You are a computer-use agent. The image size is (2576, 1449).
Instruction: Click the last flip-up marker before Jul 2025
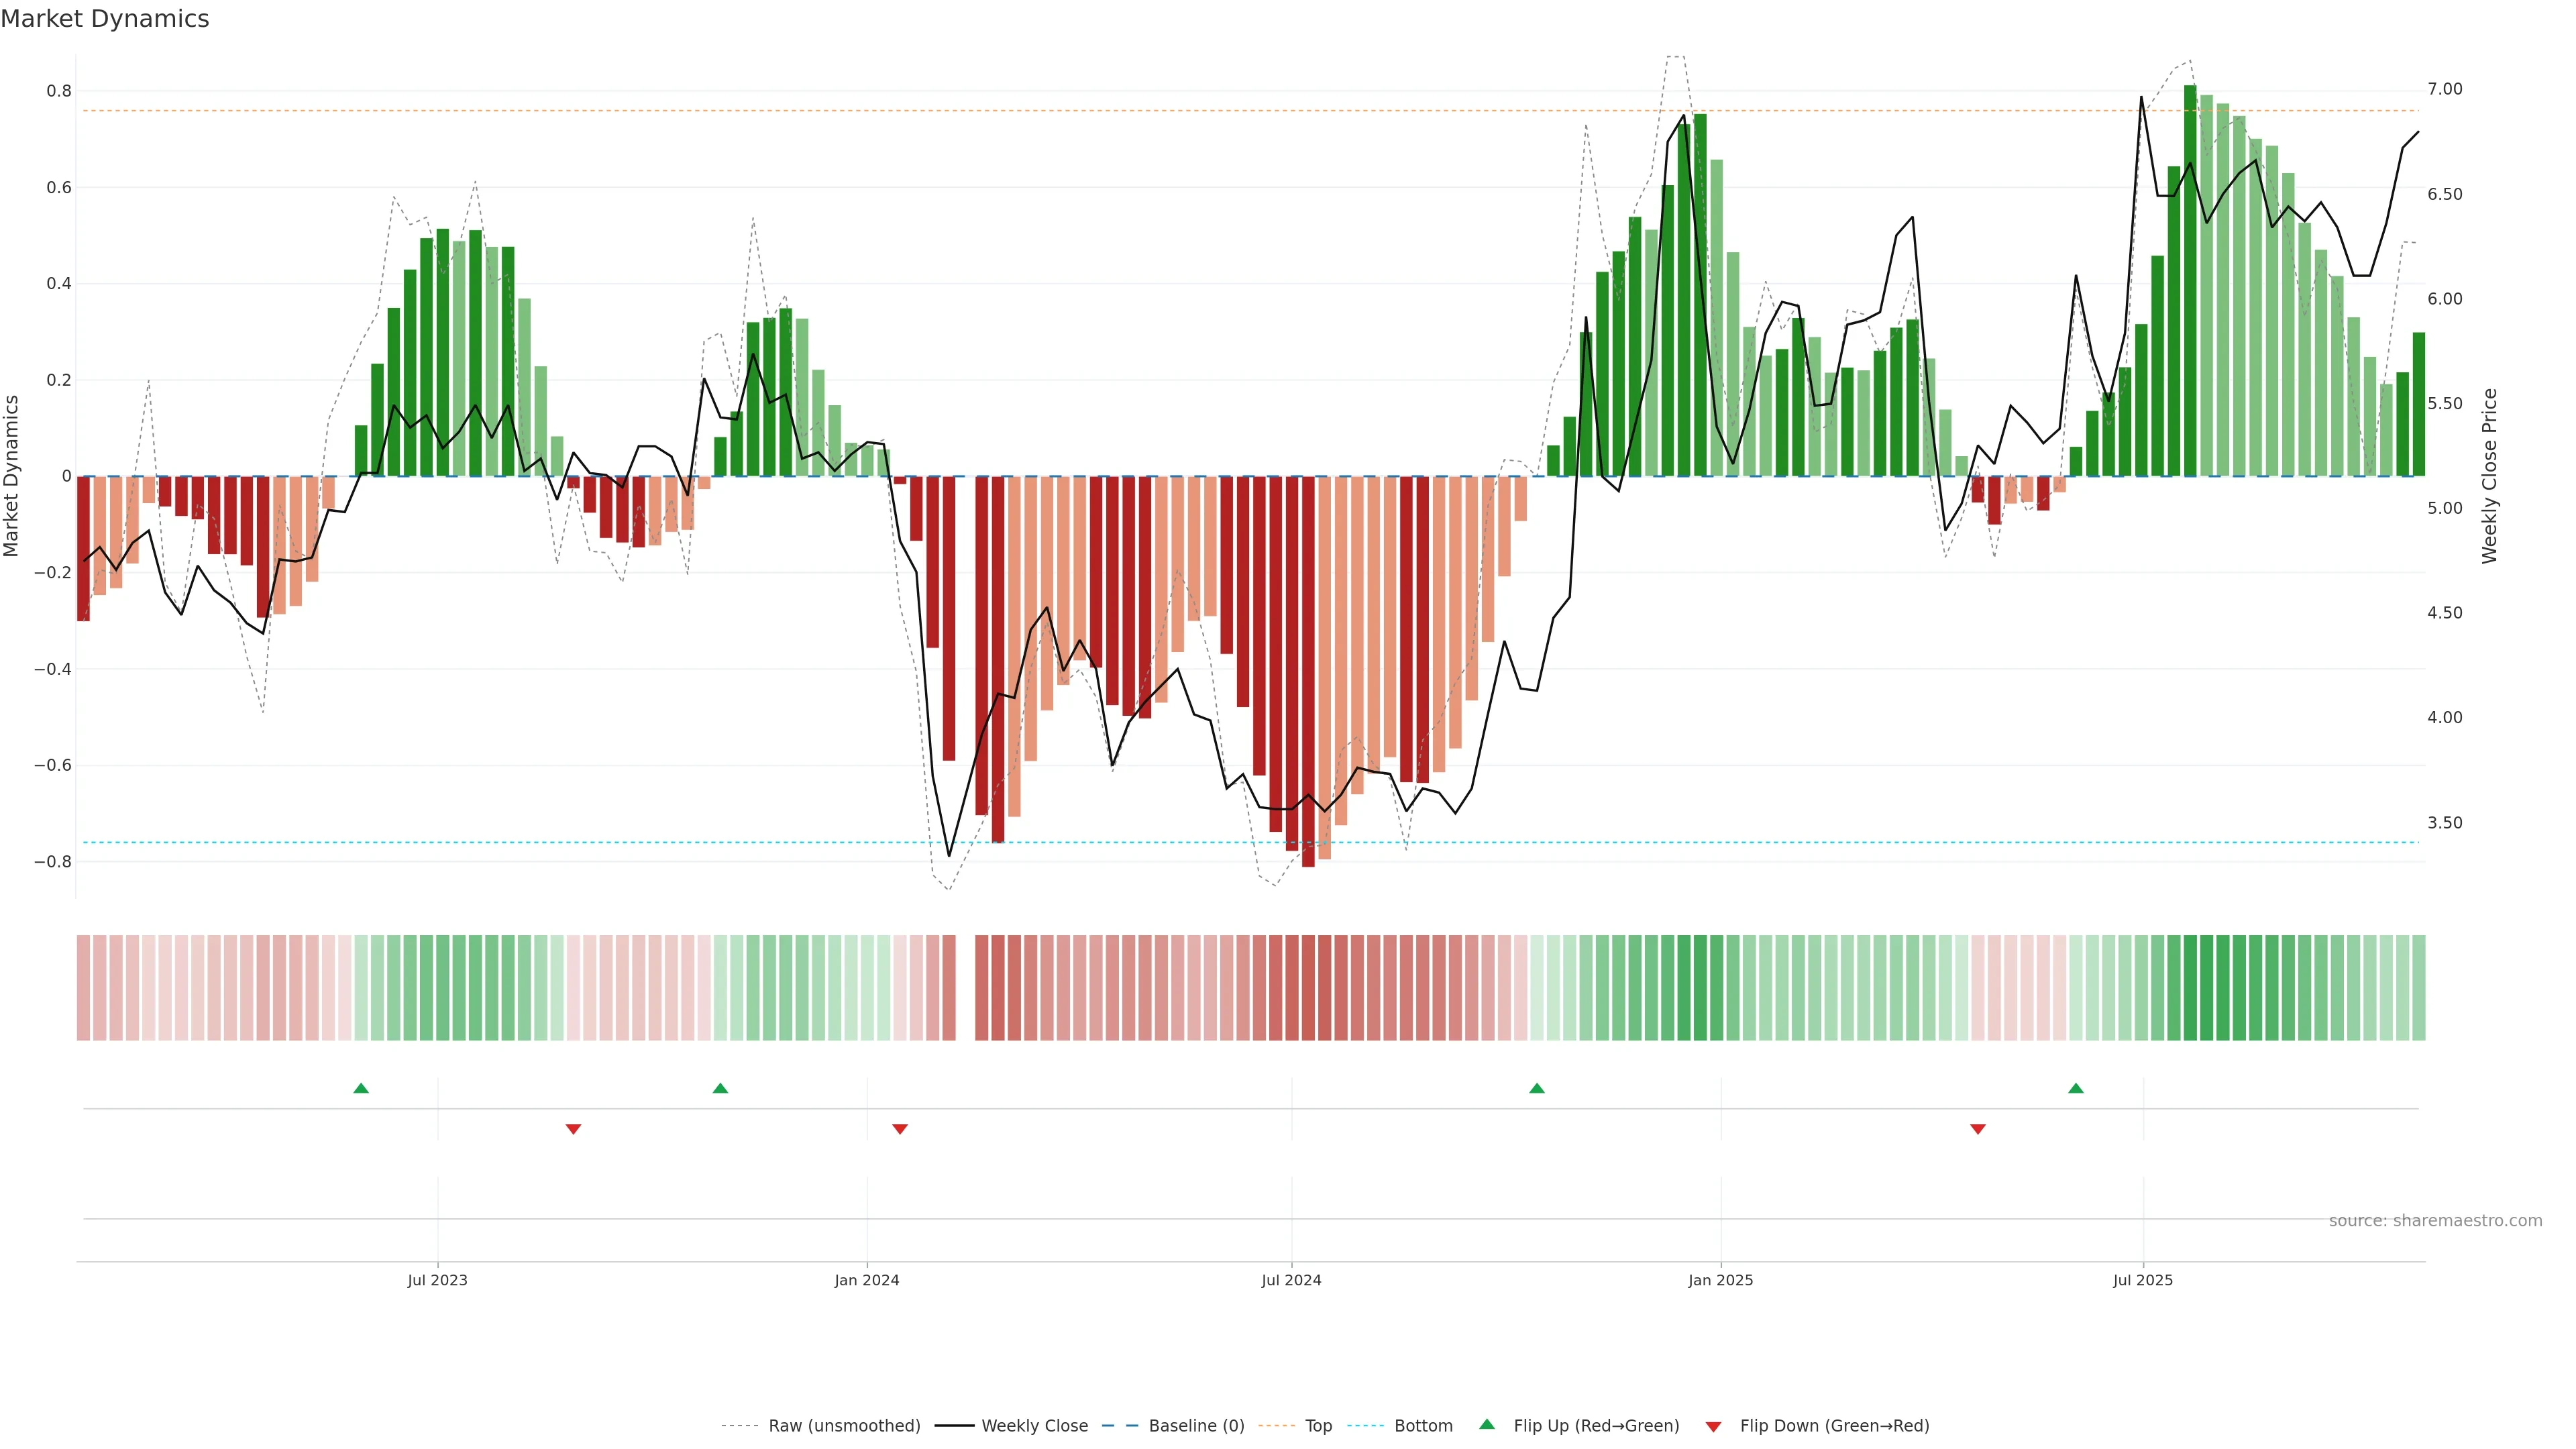[x=2076, y=1088]
